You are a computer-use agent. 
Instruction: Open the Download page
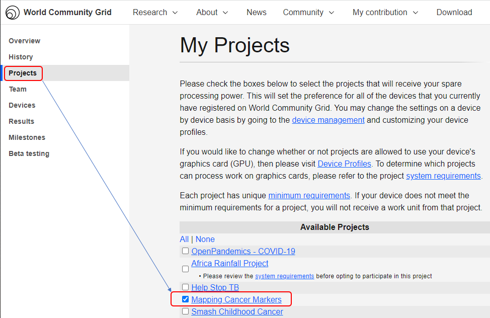coord(454,13)
